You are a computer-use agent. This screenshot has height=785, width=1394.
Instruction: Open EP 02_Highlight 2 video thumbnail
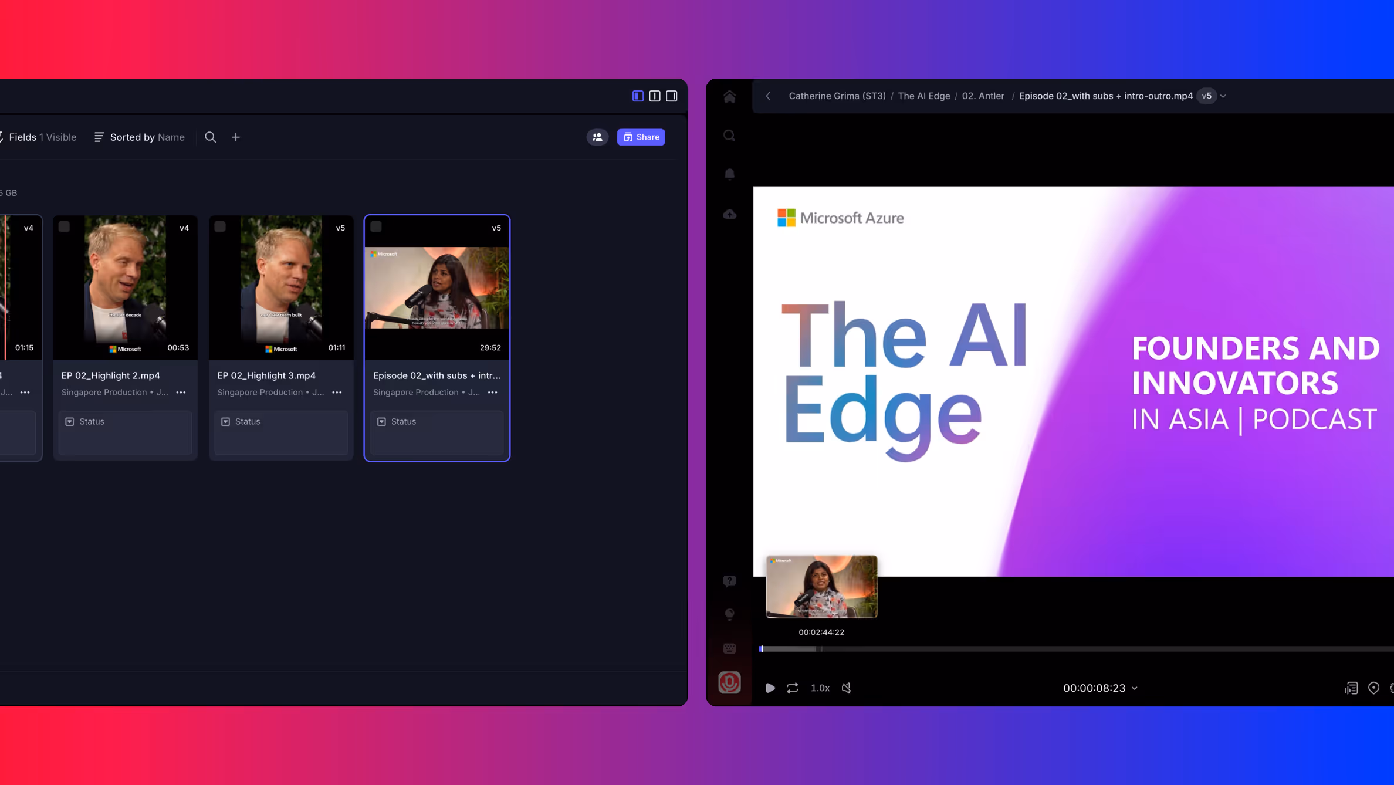tap(125, 287)
